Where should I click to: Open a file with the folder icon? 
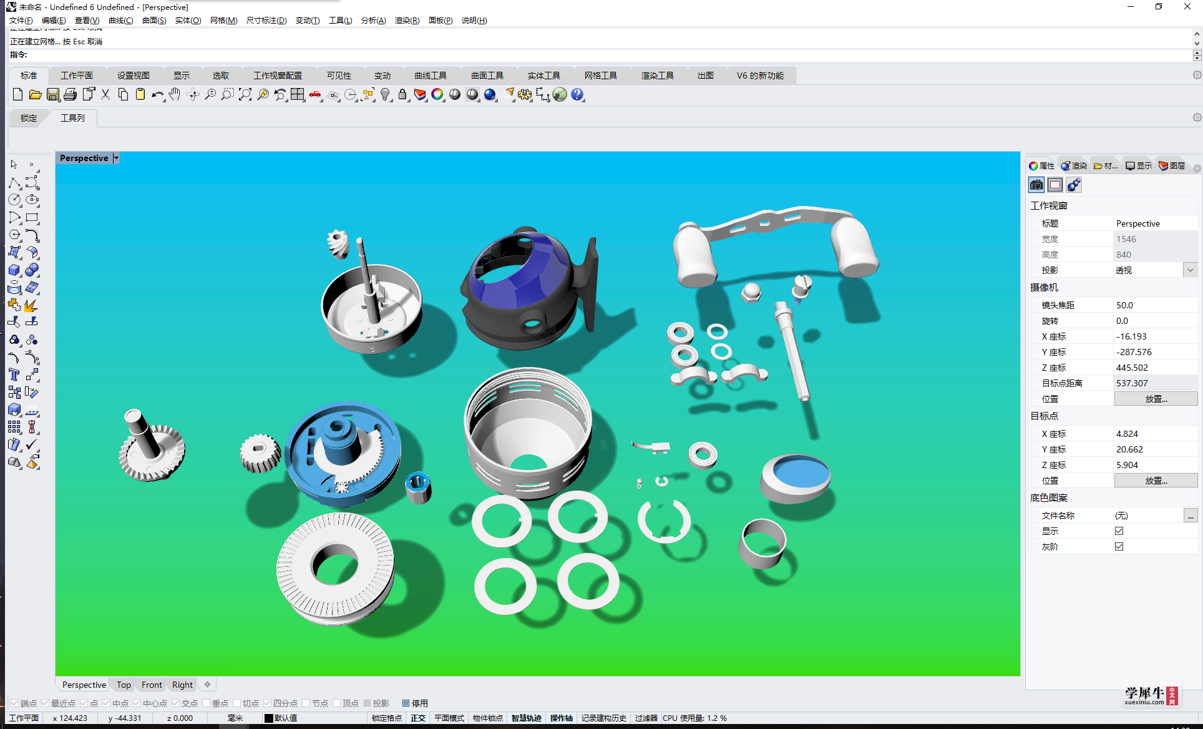tap(35, 94)
